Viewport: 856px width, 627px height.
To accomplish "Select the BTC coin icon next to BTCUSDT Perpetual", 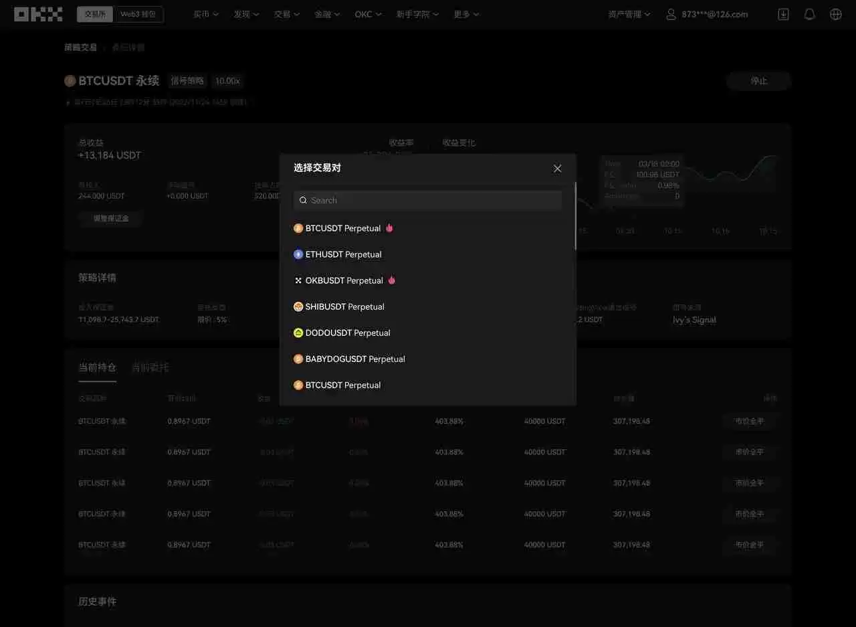I will (x=298, y=228).
